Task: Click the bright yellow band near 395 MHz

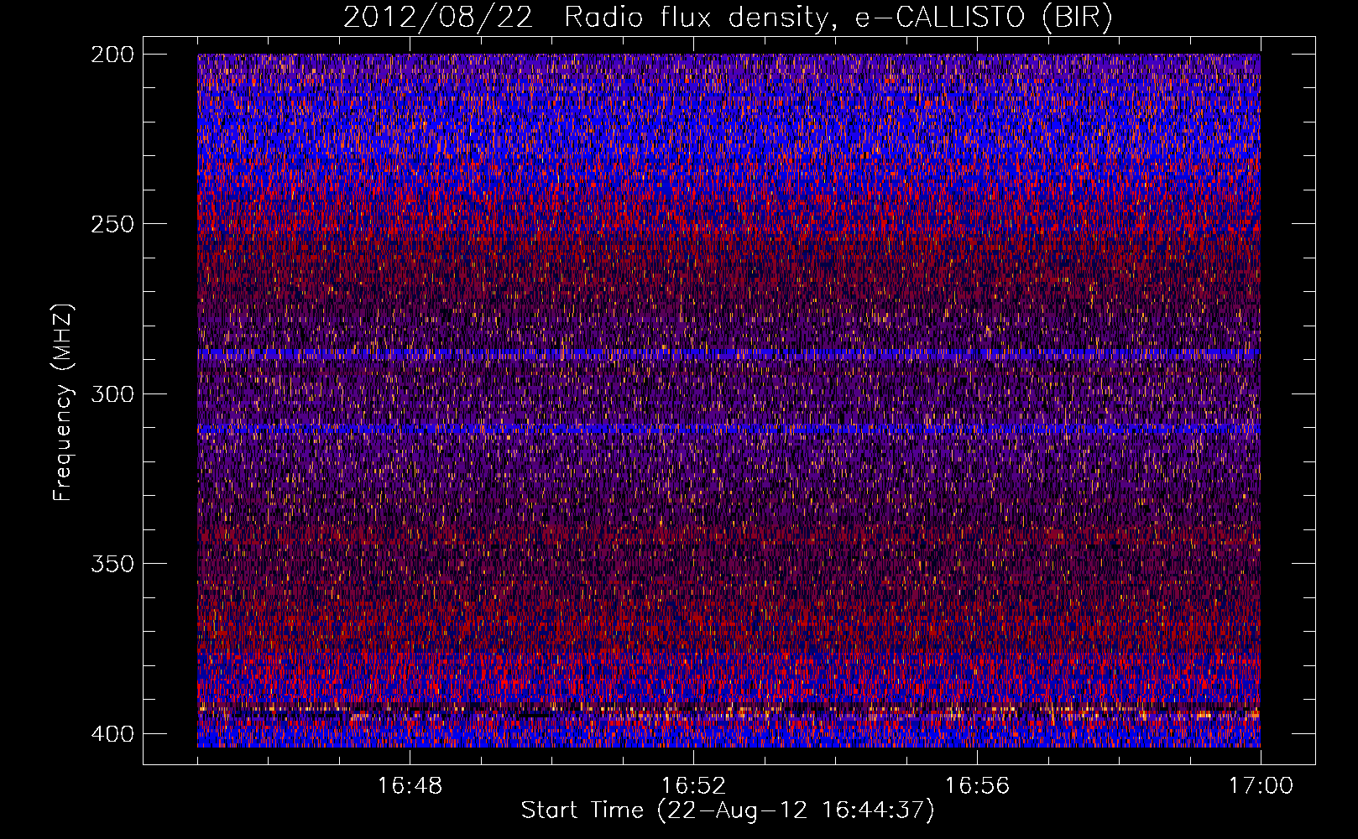Action: 729,714
